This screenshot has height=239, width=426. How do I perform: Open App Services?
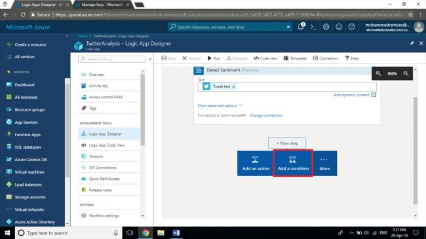point(22,122)
